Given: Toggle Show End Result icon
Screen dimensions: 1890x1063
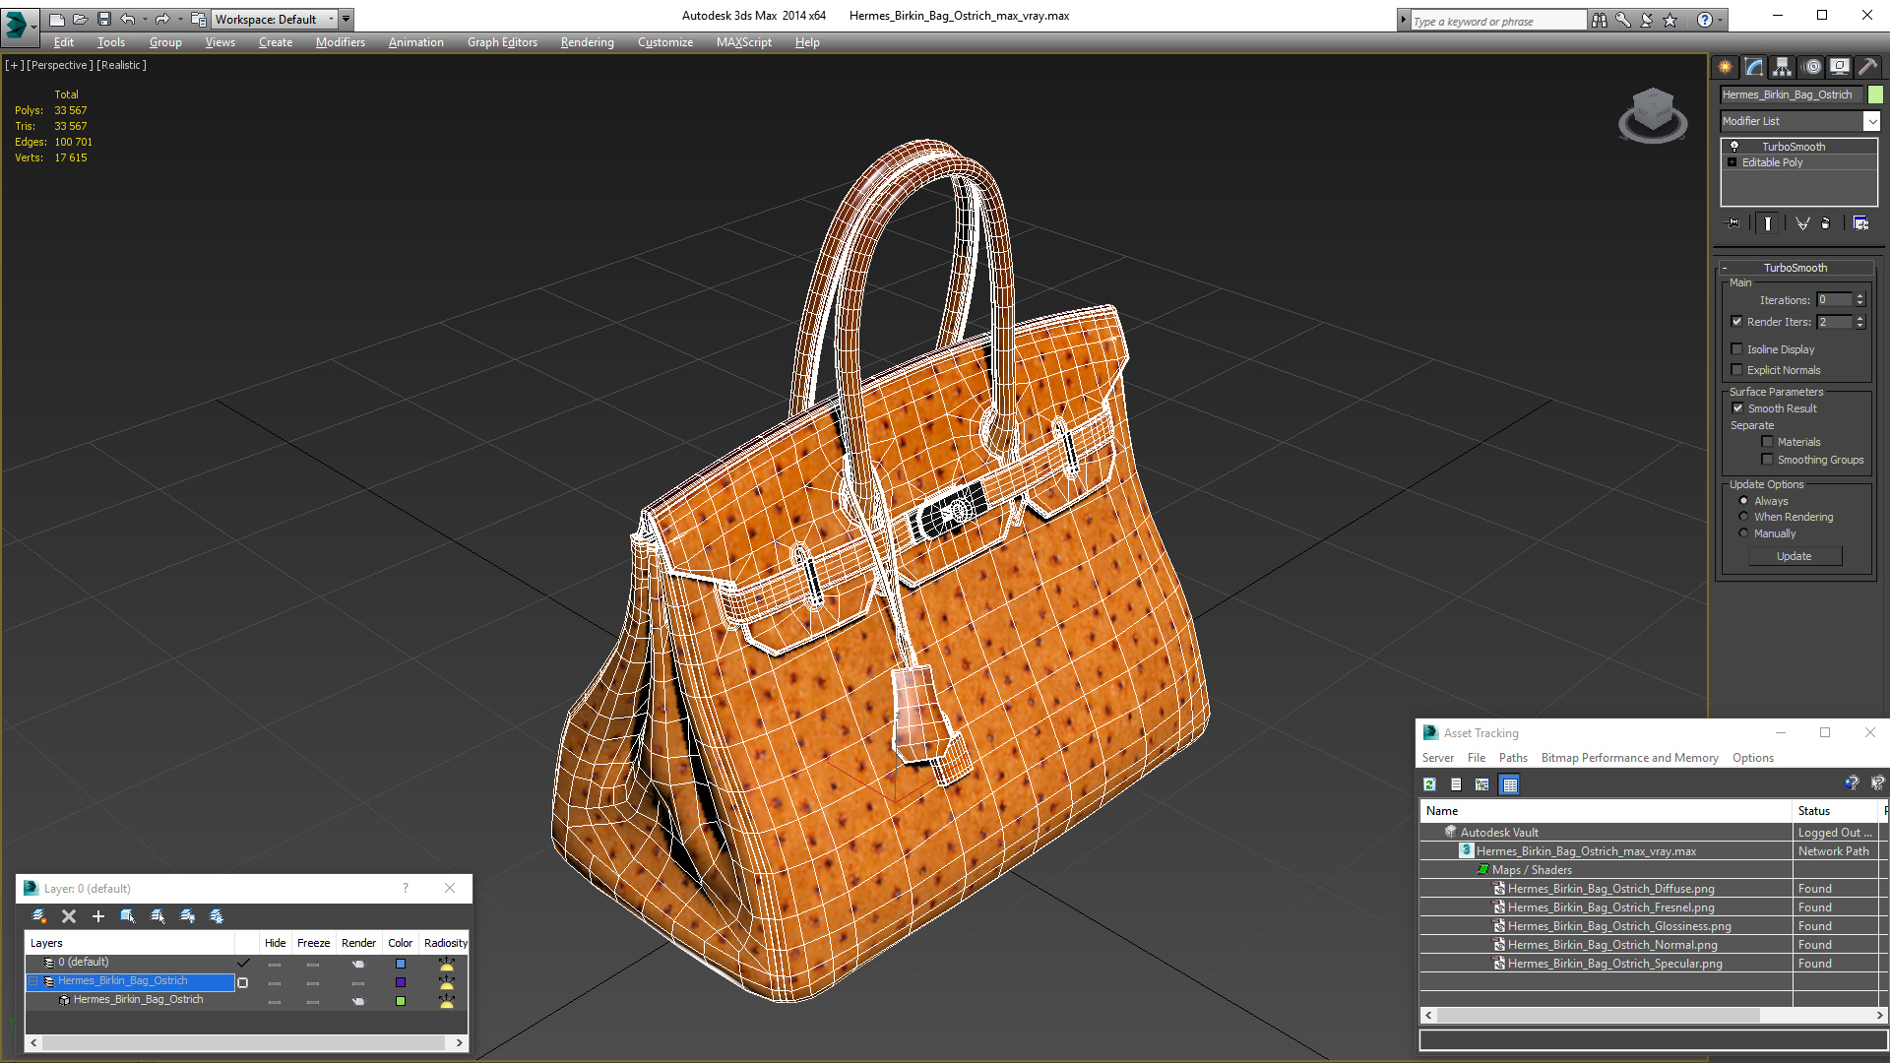Looking at the screenshot, I should (x=1768, y=223).
